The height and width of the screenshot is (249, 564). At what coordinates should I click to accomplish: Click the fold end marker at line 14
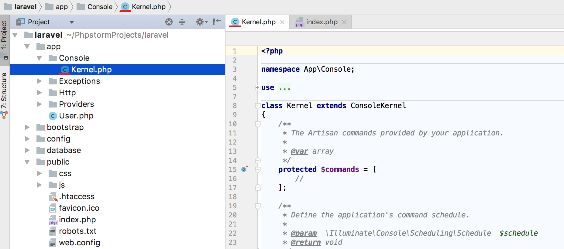point(258,160)
